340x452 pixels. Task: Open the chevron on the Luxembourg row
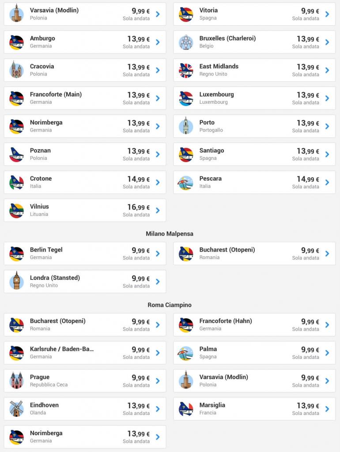pos(327,98)
